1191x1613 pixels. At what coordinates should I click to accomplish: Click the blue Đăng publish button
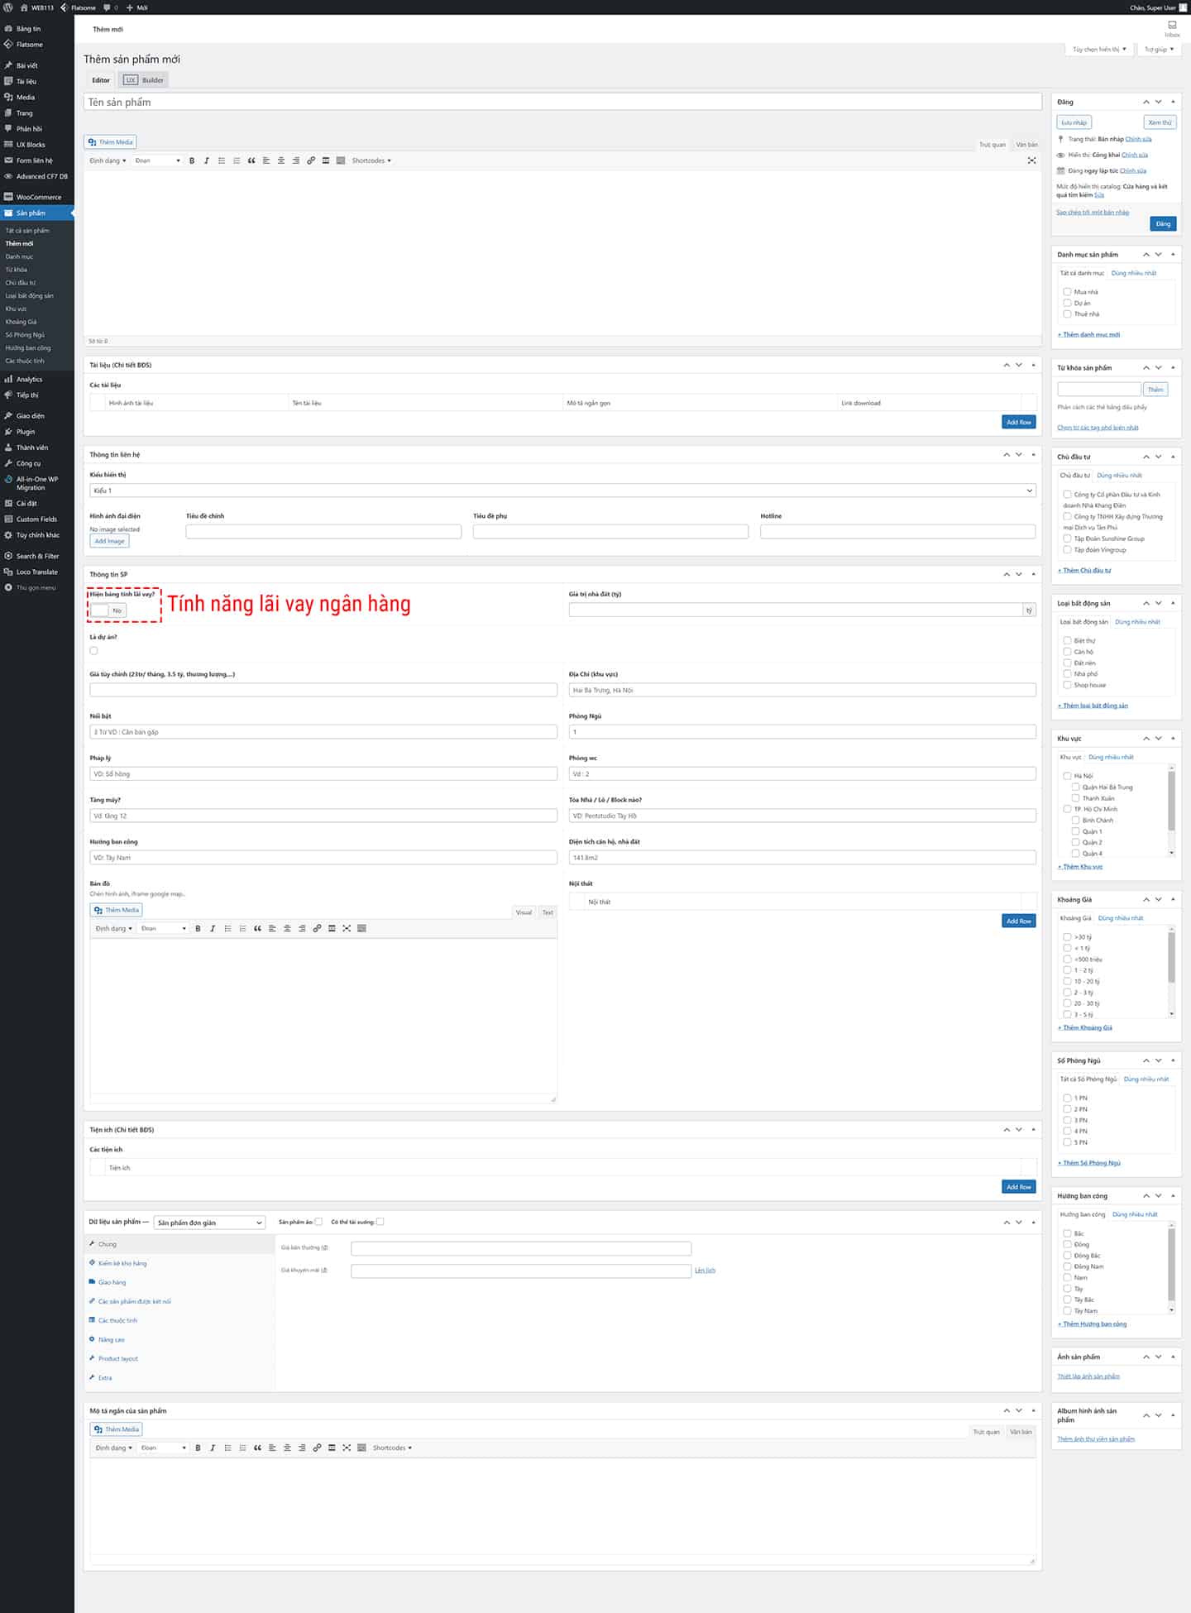[x=1163, y=223]
